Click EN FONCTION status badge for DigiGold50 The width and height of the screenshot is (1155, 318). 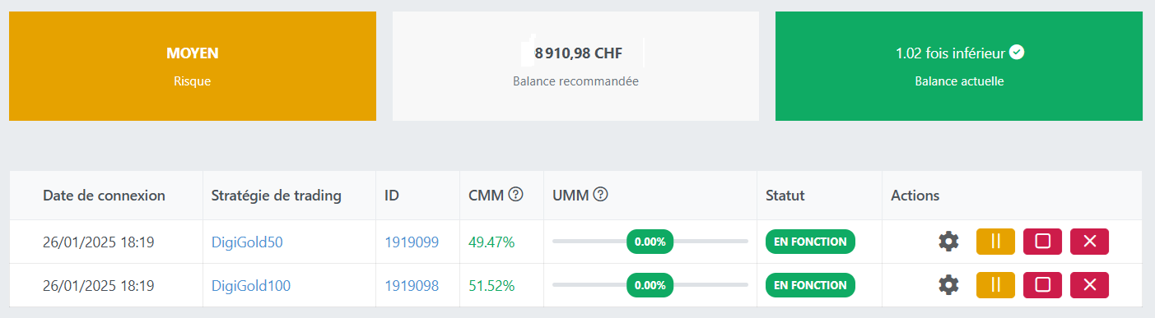pos(810,242)
